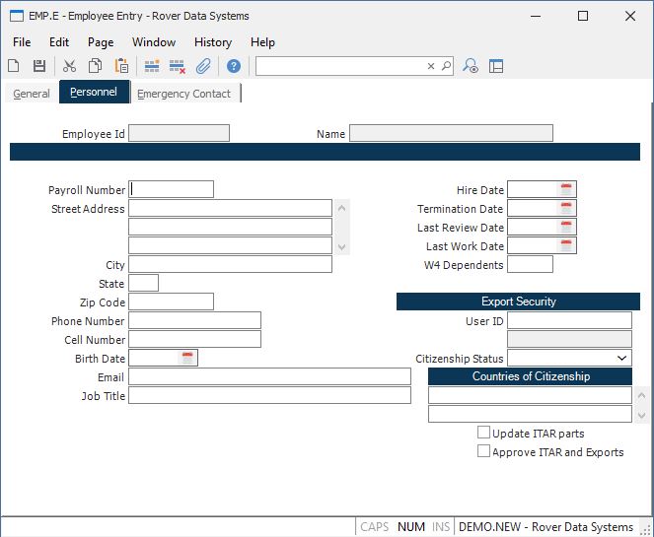Click the Cut scissors icon
Image resolution: width=654 pixels, height=537 pixels.
click(x=69, y=66)
